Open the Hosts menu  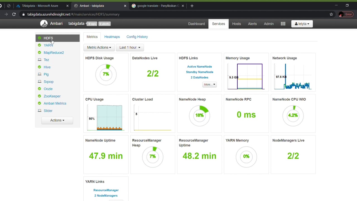pyautogui.click(x=237, y=24)
